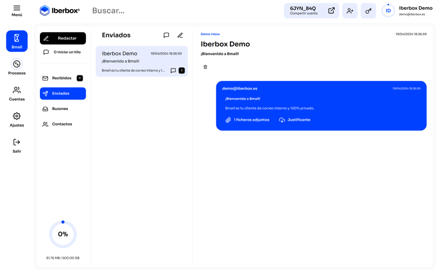This screenshot has width=442, height=276.
Task: Click the external link icon in Compartir cuenta
Action: click(331, 11)
